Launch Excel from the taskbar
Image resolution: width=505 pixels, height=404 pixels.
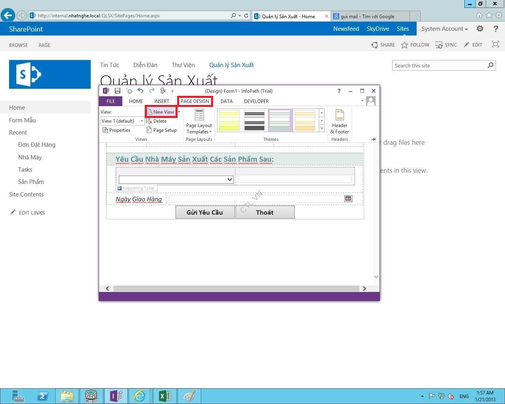[x=165, y=396]
